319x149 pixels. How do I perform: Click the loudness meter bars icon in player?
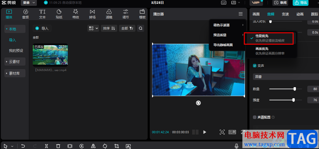click(195, 132)
